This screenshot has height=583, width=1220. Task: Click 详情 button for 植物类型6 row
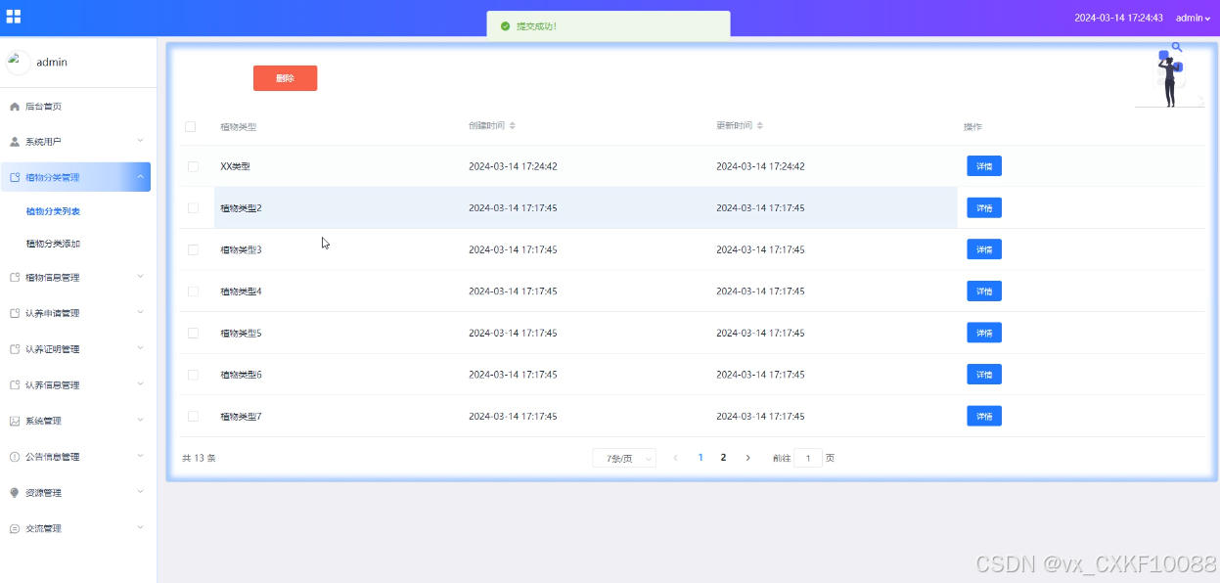point(984,375)
